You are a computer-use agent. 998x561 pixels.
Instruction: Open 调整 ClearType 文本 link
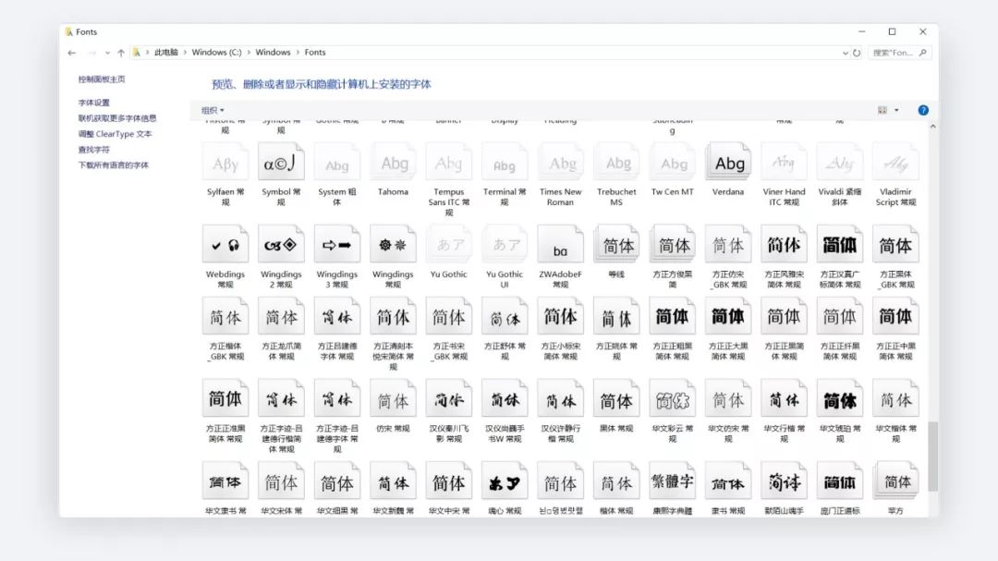tap(115, 134)
